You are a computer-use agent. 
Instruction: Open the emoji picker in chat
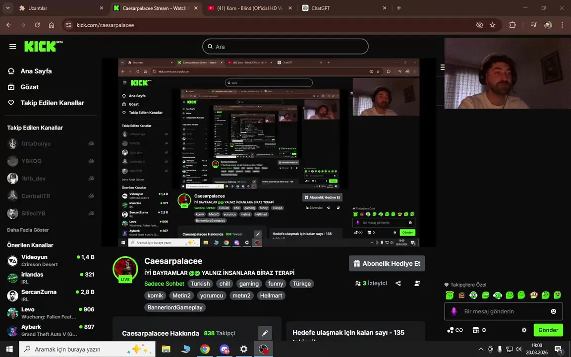554,311
